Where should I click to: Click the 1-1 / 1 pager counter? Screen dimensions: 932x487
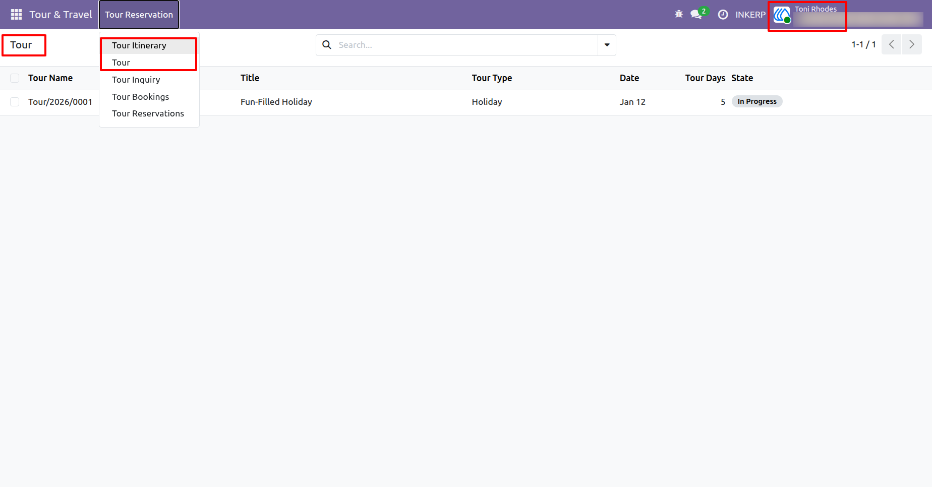click(x=863, y=44)
